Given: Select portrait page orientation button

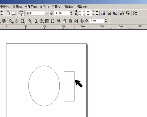Looking at the screenshot, I should (8, 13).
